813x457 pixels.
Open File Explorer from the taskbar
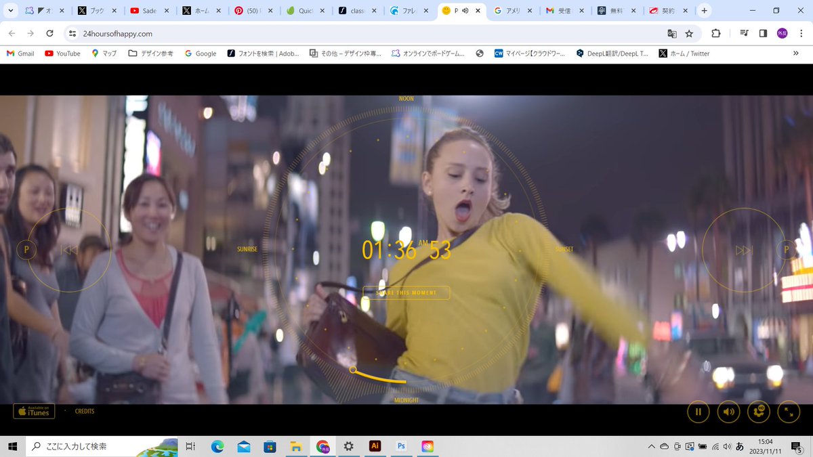[296, 446]
